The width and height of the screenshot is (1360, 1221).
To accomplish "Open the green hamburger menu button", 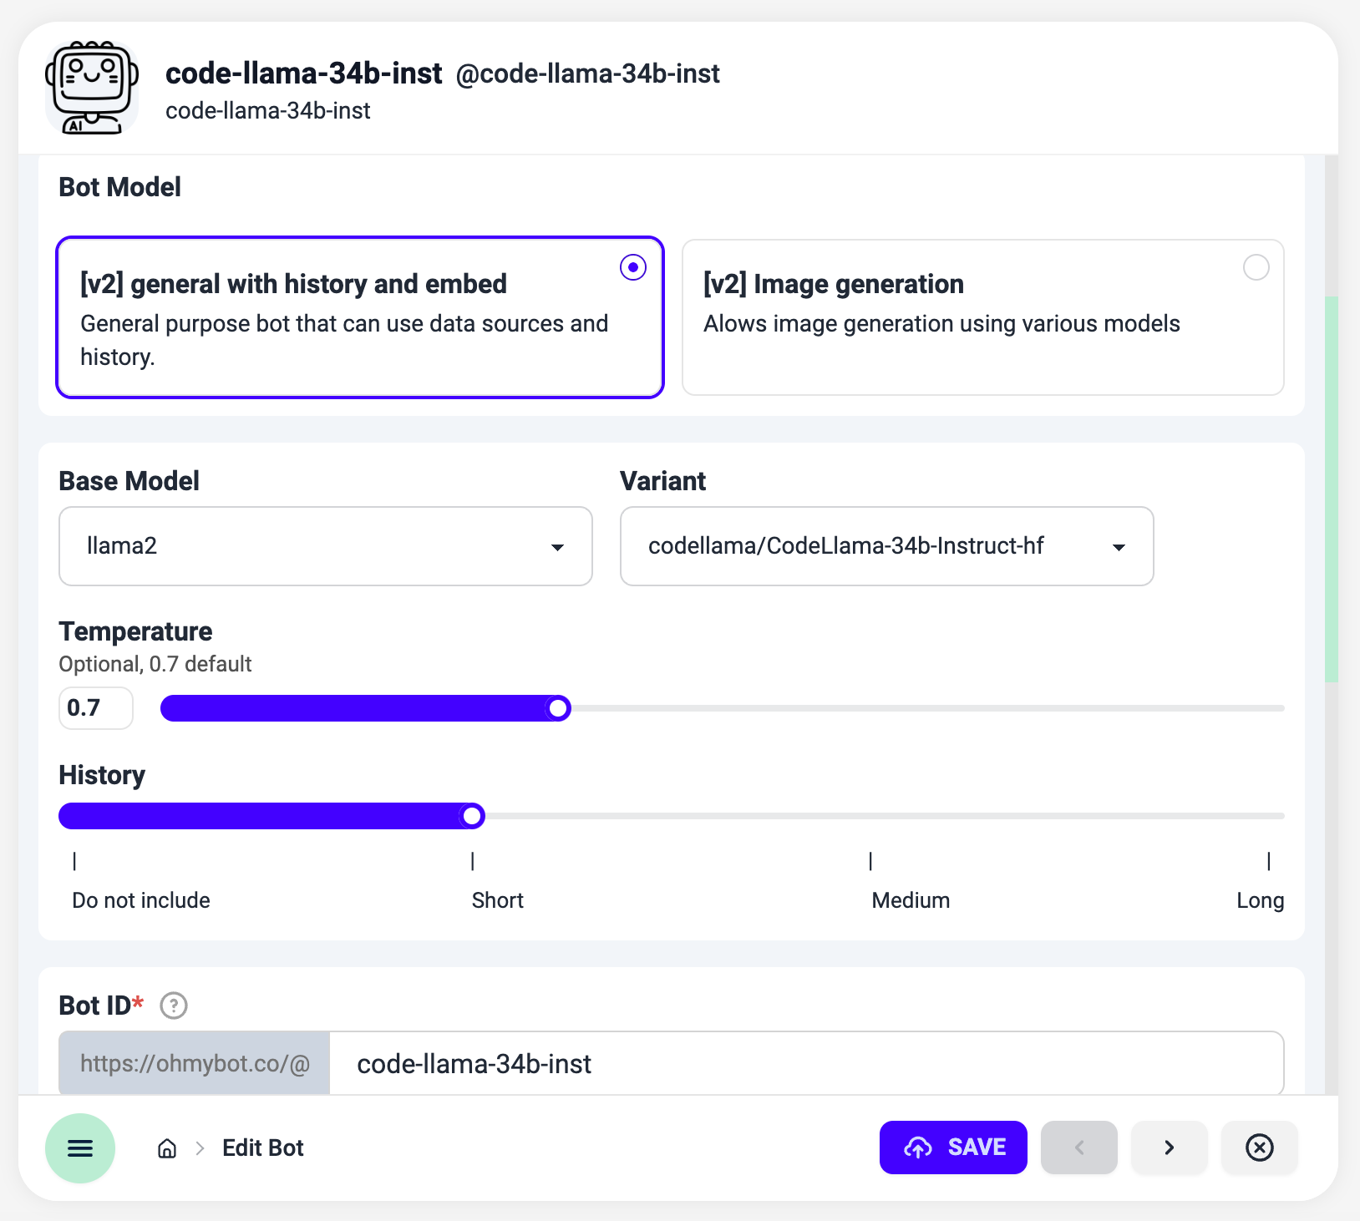I will tap(80, 1148).
